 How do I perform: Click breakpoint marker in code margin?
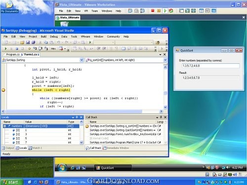pyautogui.click(x=3, y=90)
